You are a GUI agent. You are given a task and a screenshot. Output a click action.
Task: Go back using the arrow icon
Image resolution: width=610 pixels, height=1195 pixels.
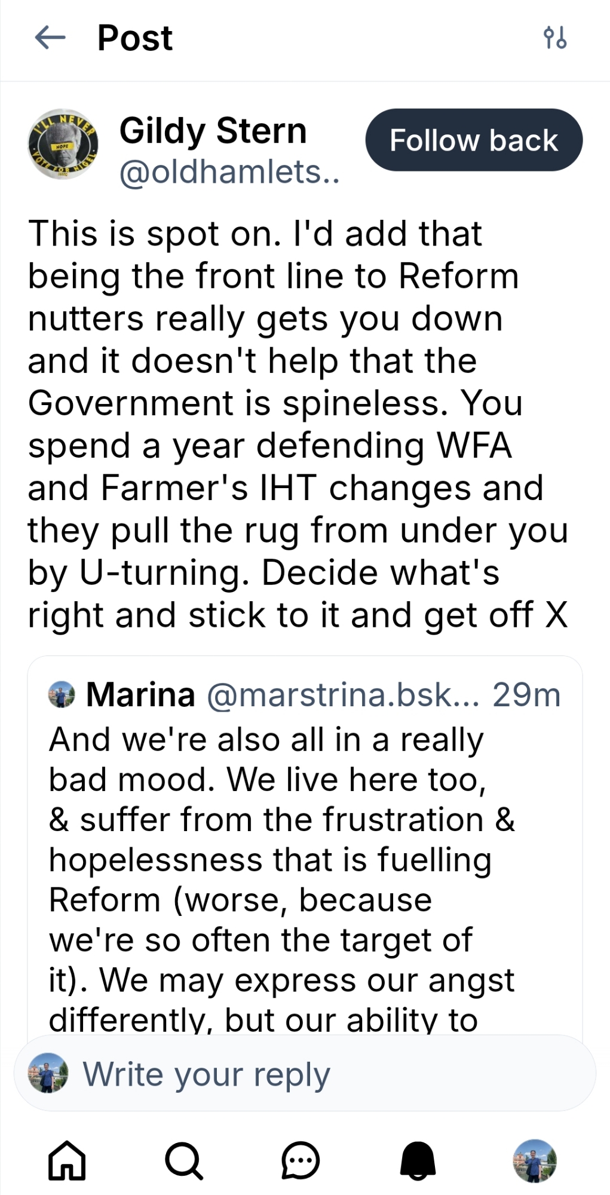(x=50, y=38)
